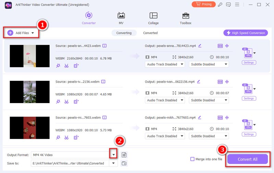Image resolution: width=274 pixels, height=173 pixels.
Task: Expand the Output Format dropdown arrow
Action: tap(113, 155)
